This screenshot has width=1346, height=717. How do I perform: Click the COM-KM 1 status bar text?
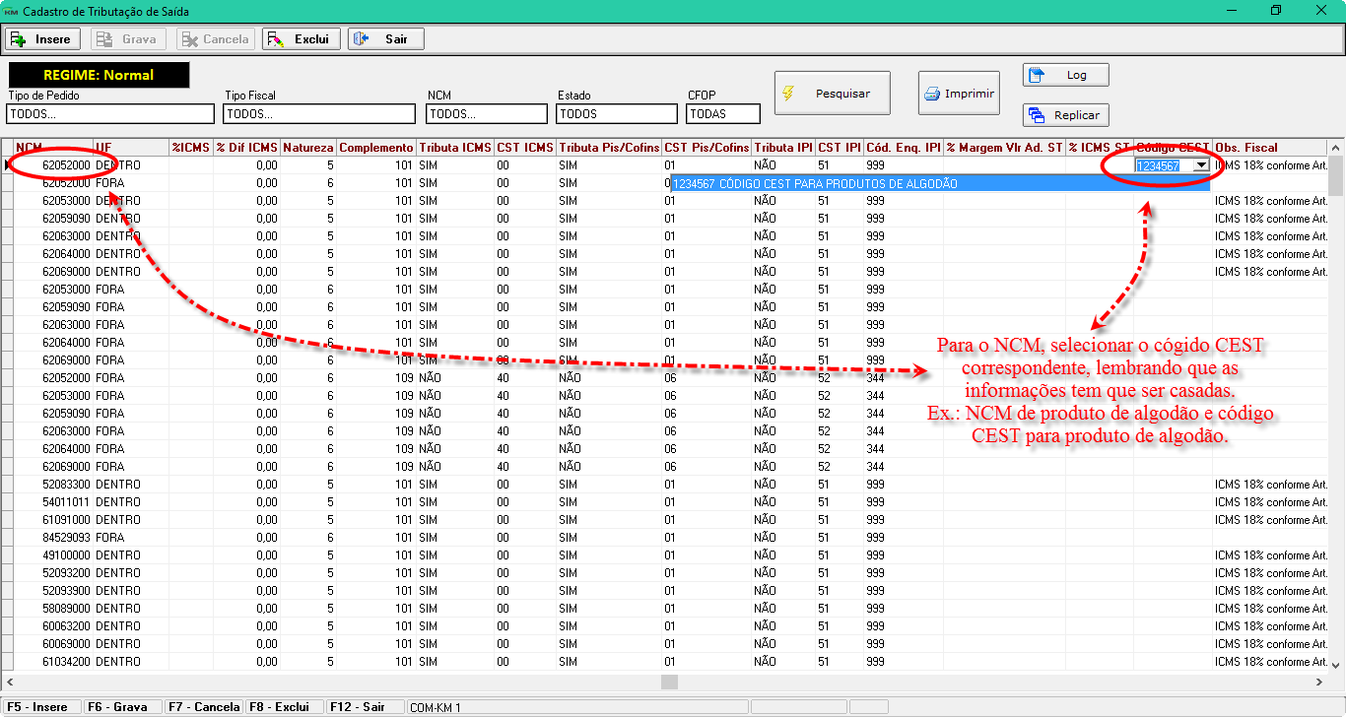(436, 707)
